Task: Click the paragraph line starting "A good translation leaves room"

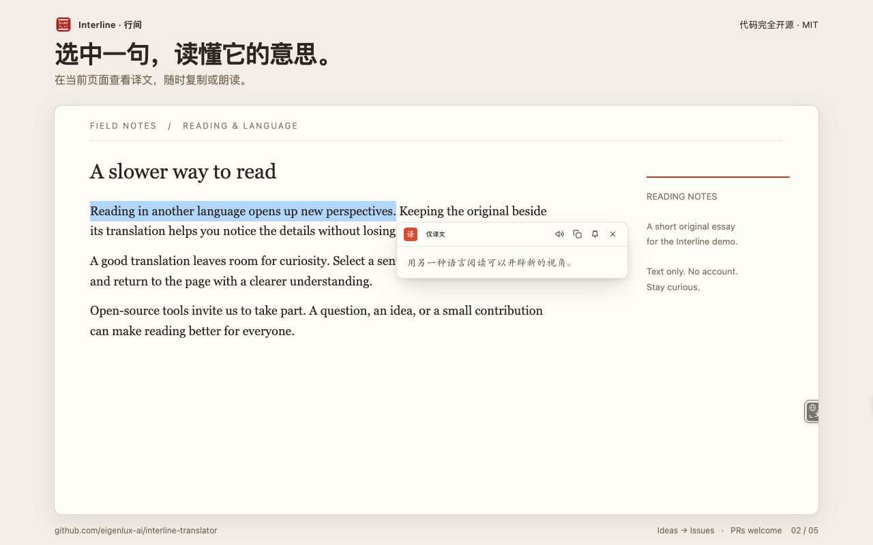Action: [243, 261]
